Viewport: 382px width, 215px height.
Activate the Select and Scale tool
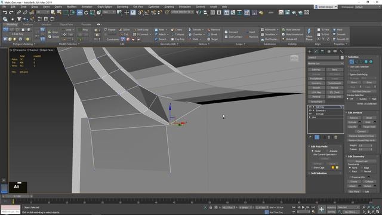click(x=93, y=13)
